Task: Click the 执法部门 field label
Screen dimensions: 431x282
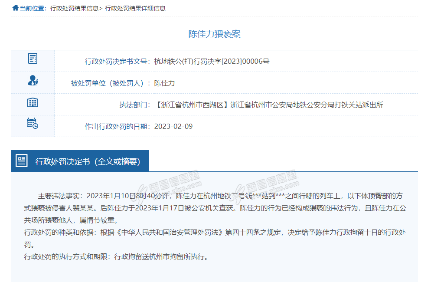Action: (135, 105)
